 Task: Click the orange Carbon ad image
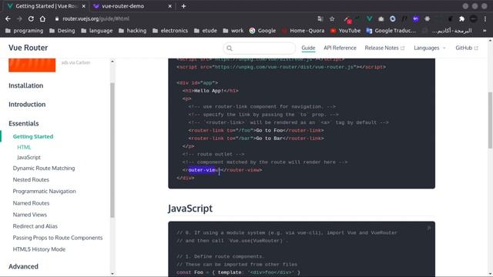(x=32, y=65)
